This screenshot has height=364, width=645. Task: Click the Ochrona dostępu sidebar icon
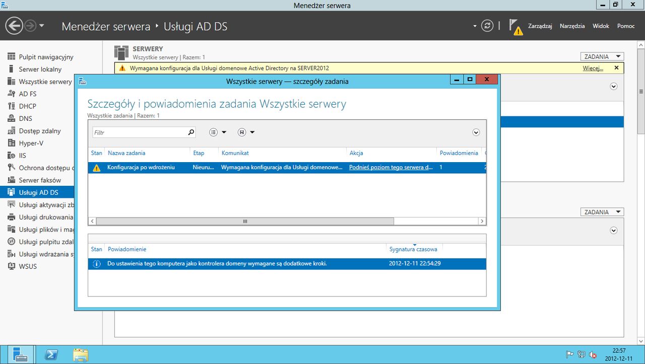(11, 168)
